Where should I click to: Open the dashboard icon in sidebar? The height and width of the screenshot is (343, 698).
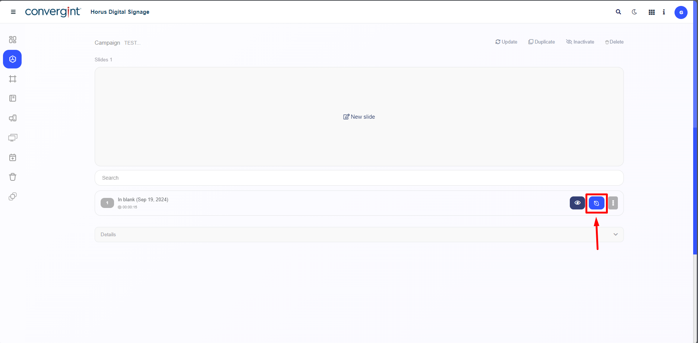(13, 39)
